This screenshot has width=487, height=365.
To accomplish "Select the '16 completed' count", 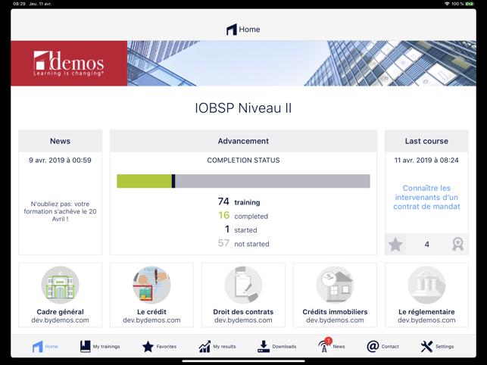I will click(243, 216).
